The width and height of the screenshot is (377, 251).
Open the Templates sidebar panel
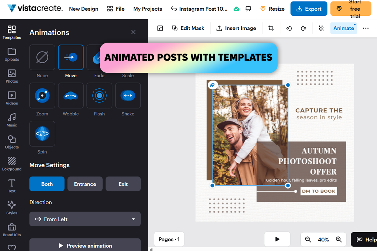tap(11, 32)
